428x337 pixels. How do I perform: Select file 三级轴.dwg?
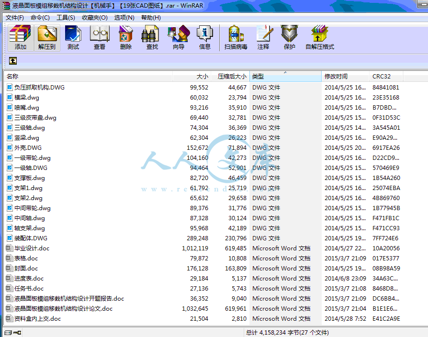[30, 128]
